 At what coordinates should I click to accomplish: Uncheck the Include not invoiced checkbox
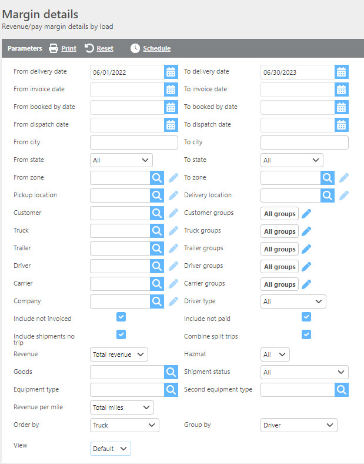(x=121, y=317)
